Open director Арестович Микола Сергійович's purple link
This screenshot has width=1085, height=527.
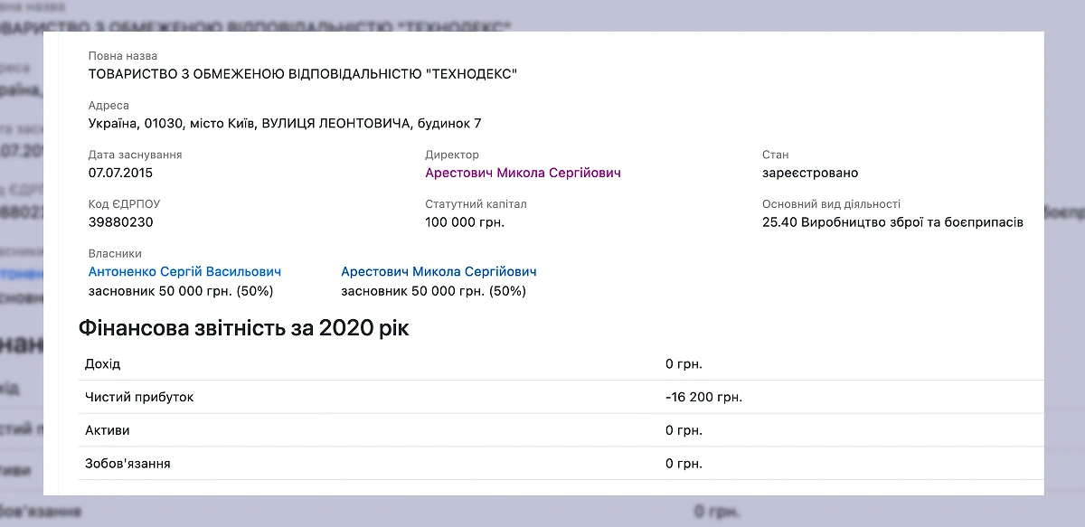[523, 173]
